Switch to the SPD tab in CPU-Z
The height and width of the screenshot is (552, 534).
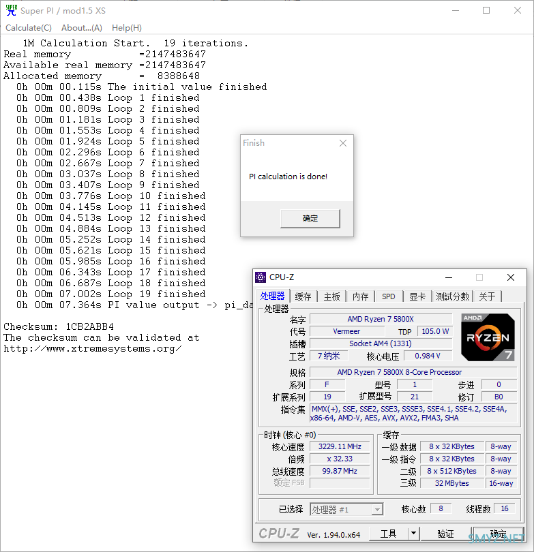[x=389, y=296]
